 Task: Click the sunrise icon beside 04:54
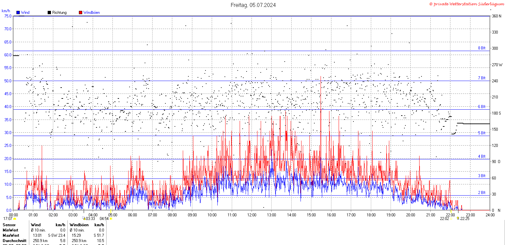[x=111, y=219]
